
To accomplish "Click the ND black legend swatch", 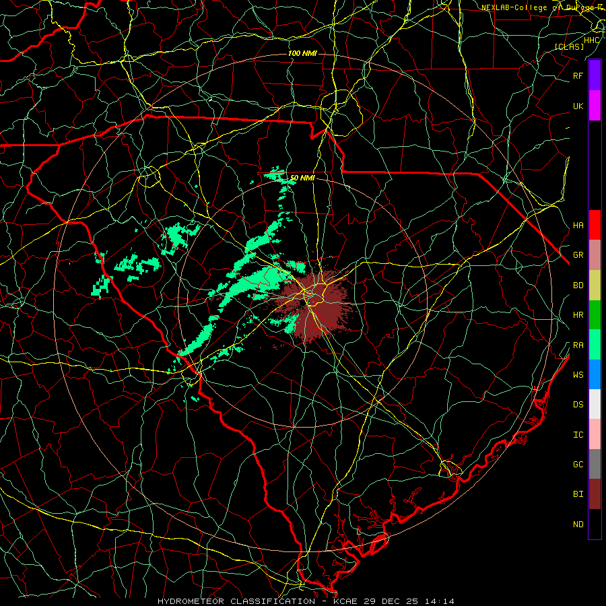I will tap(595, 524).
